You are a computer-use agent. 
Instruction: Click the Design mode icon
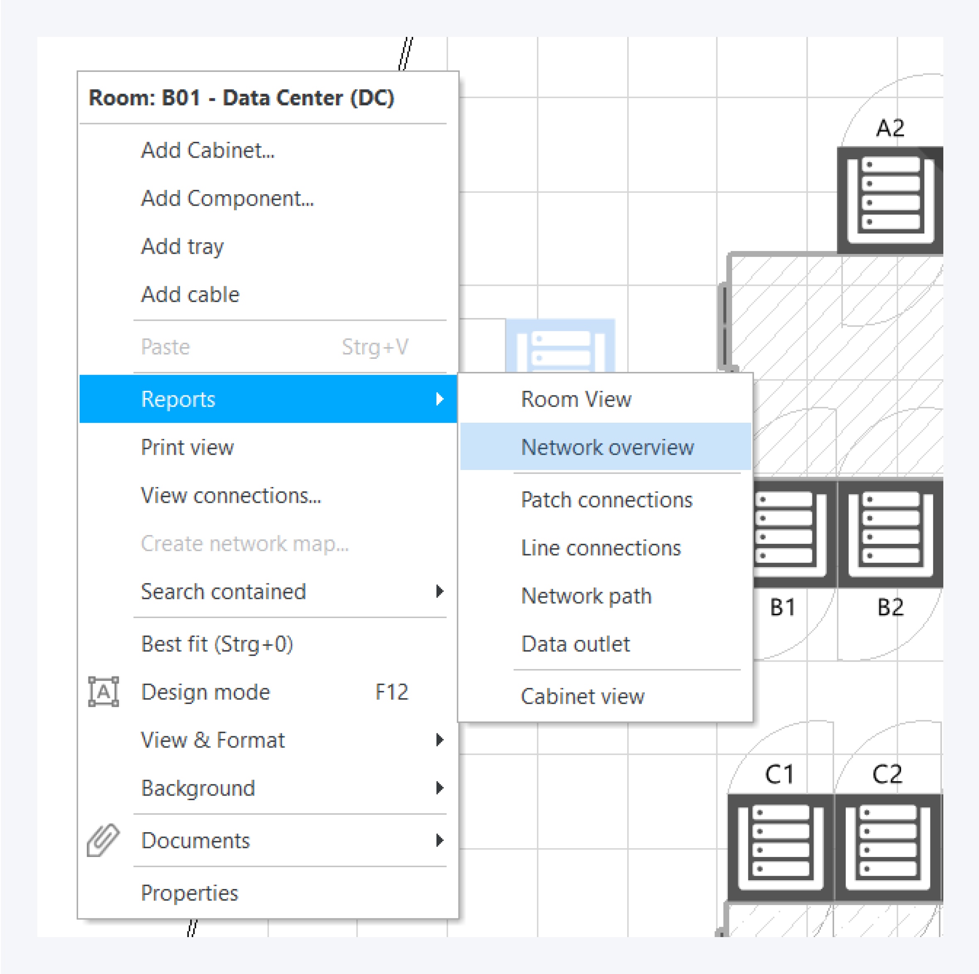pos(103,692)
